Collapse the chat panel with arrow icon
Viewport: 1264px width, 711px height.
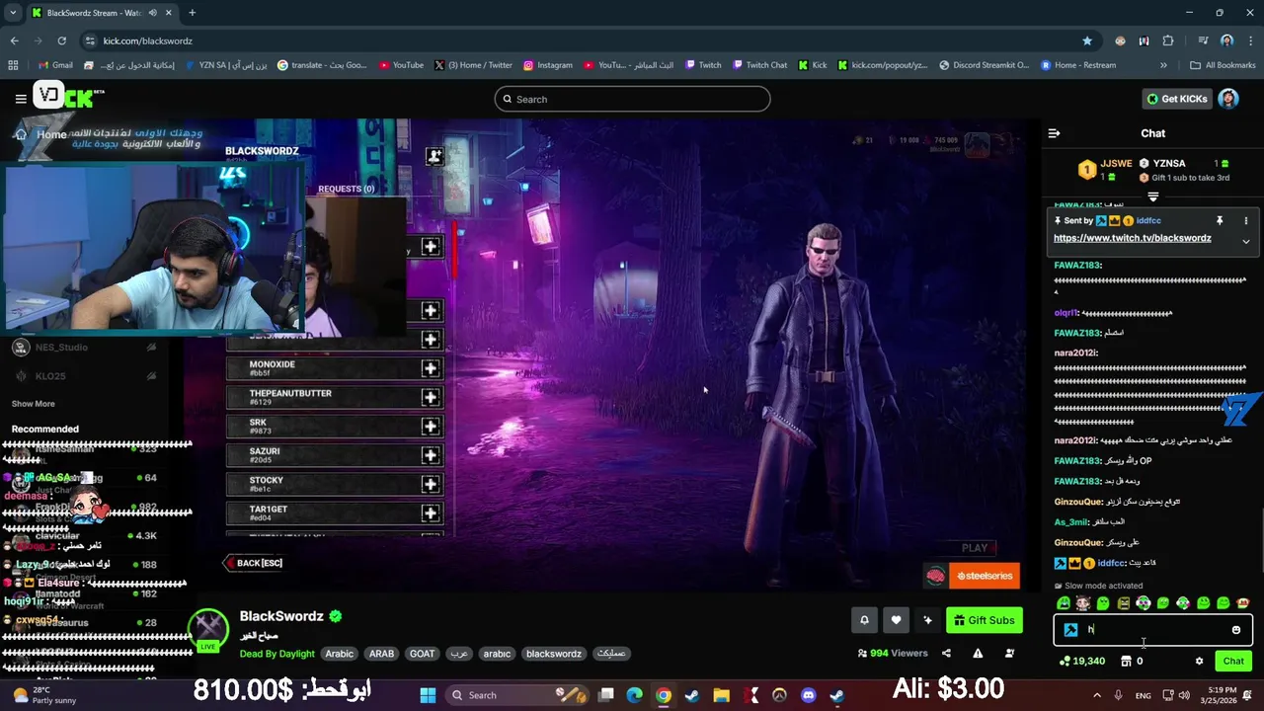click(x=1054, y=133)
